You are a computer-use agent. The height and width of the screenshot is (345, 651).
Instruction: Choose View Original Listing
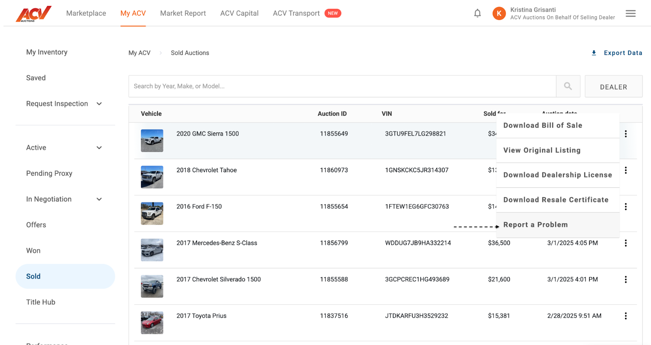pyautogui.click(x=558, y=150)
